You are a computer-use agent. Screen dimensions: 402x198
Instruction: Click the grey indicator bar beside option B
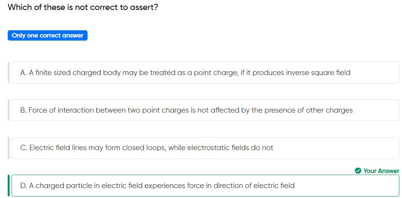coord(9,110)
